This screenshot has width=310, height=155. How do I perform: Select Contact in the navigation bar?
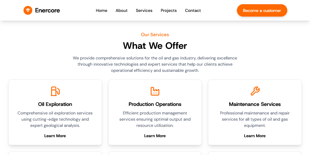(x=193, y=11)
